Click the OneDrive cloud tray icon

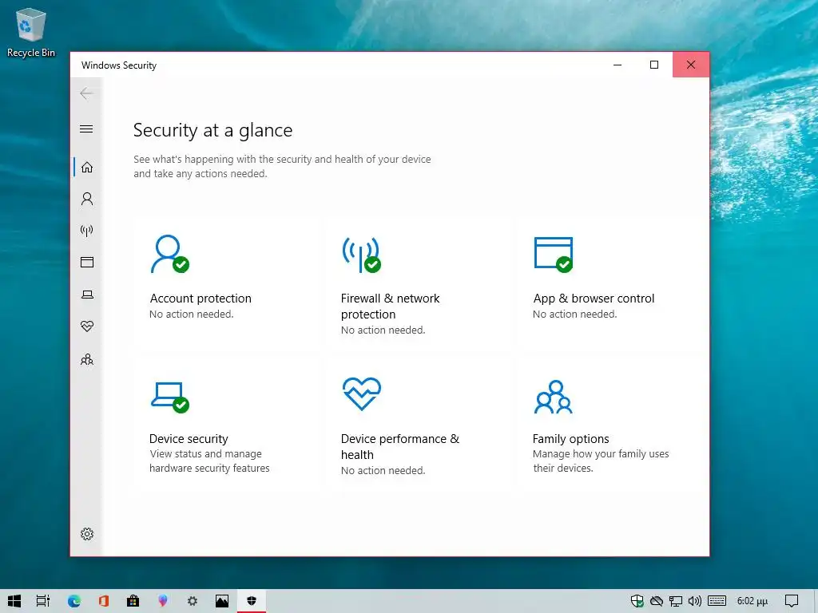point(657,601)
